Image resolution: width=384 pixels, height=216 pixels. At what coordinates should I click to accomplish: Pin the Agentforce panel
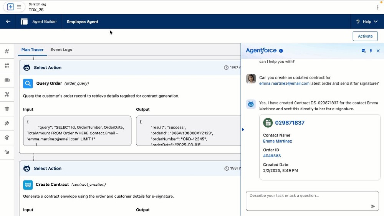tap(371, 51)
